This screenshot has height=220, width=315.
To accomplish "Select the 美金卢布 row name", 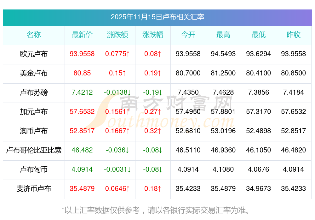I will click(34, 73).
